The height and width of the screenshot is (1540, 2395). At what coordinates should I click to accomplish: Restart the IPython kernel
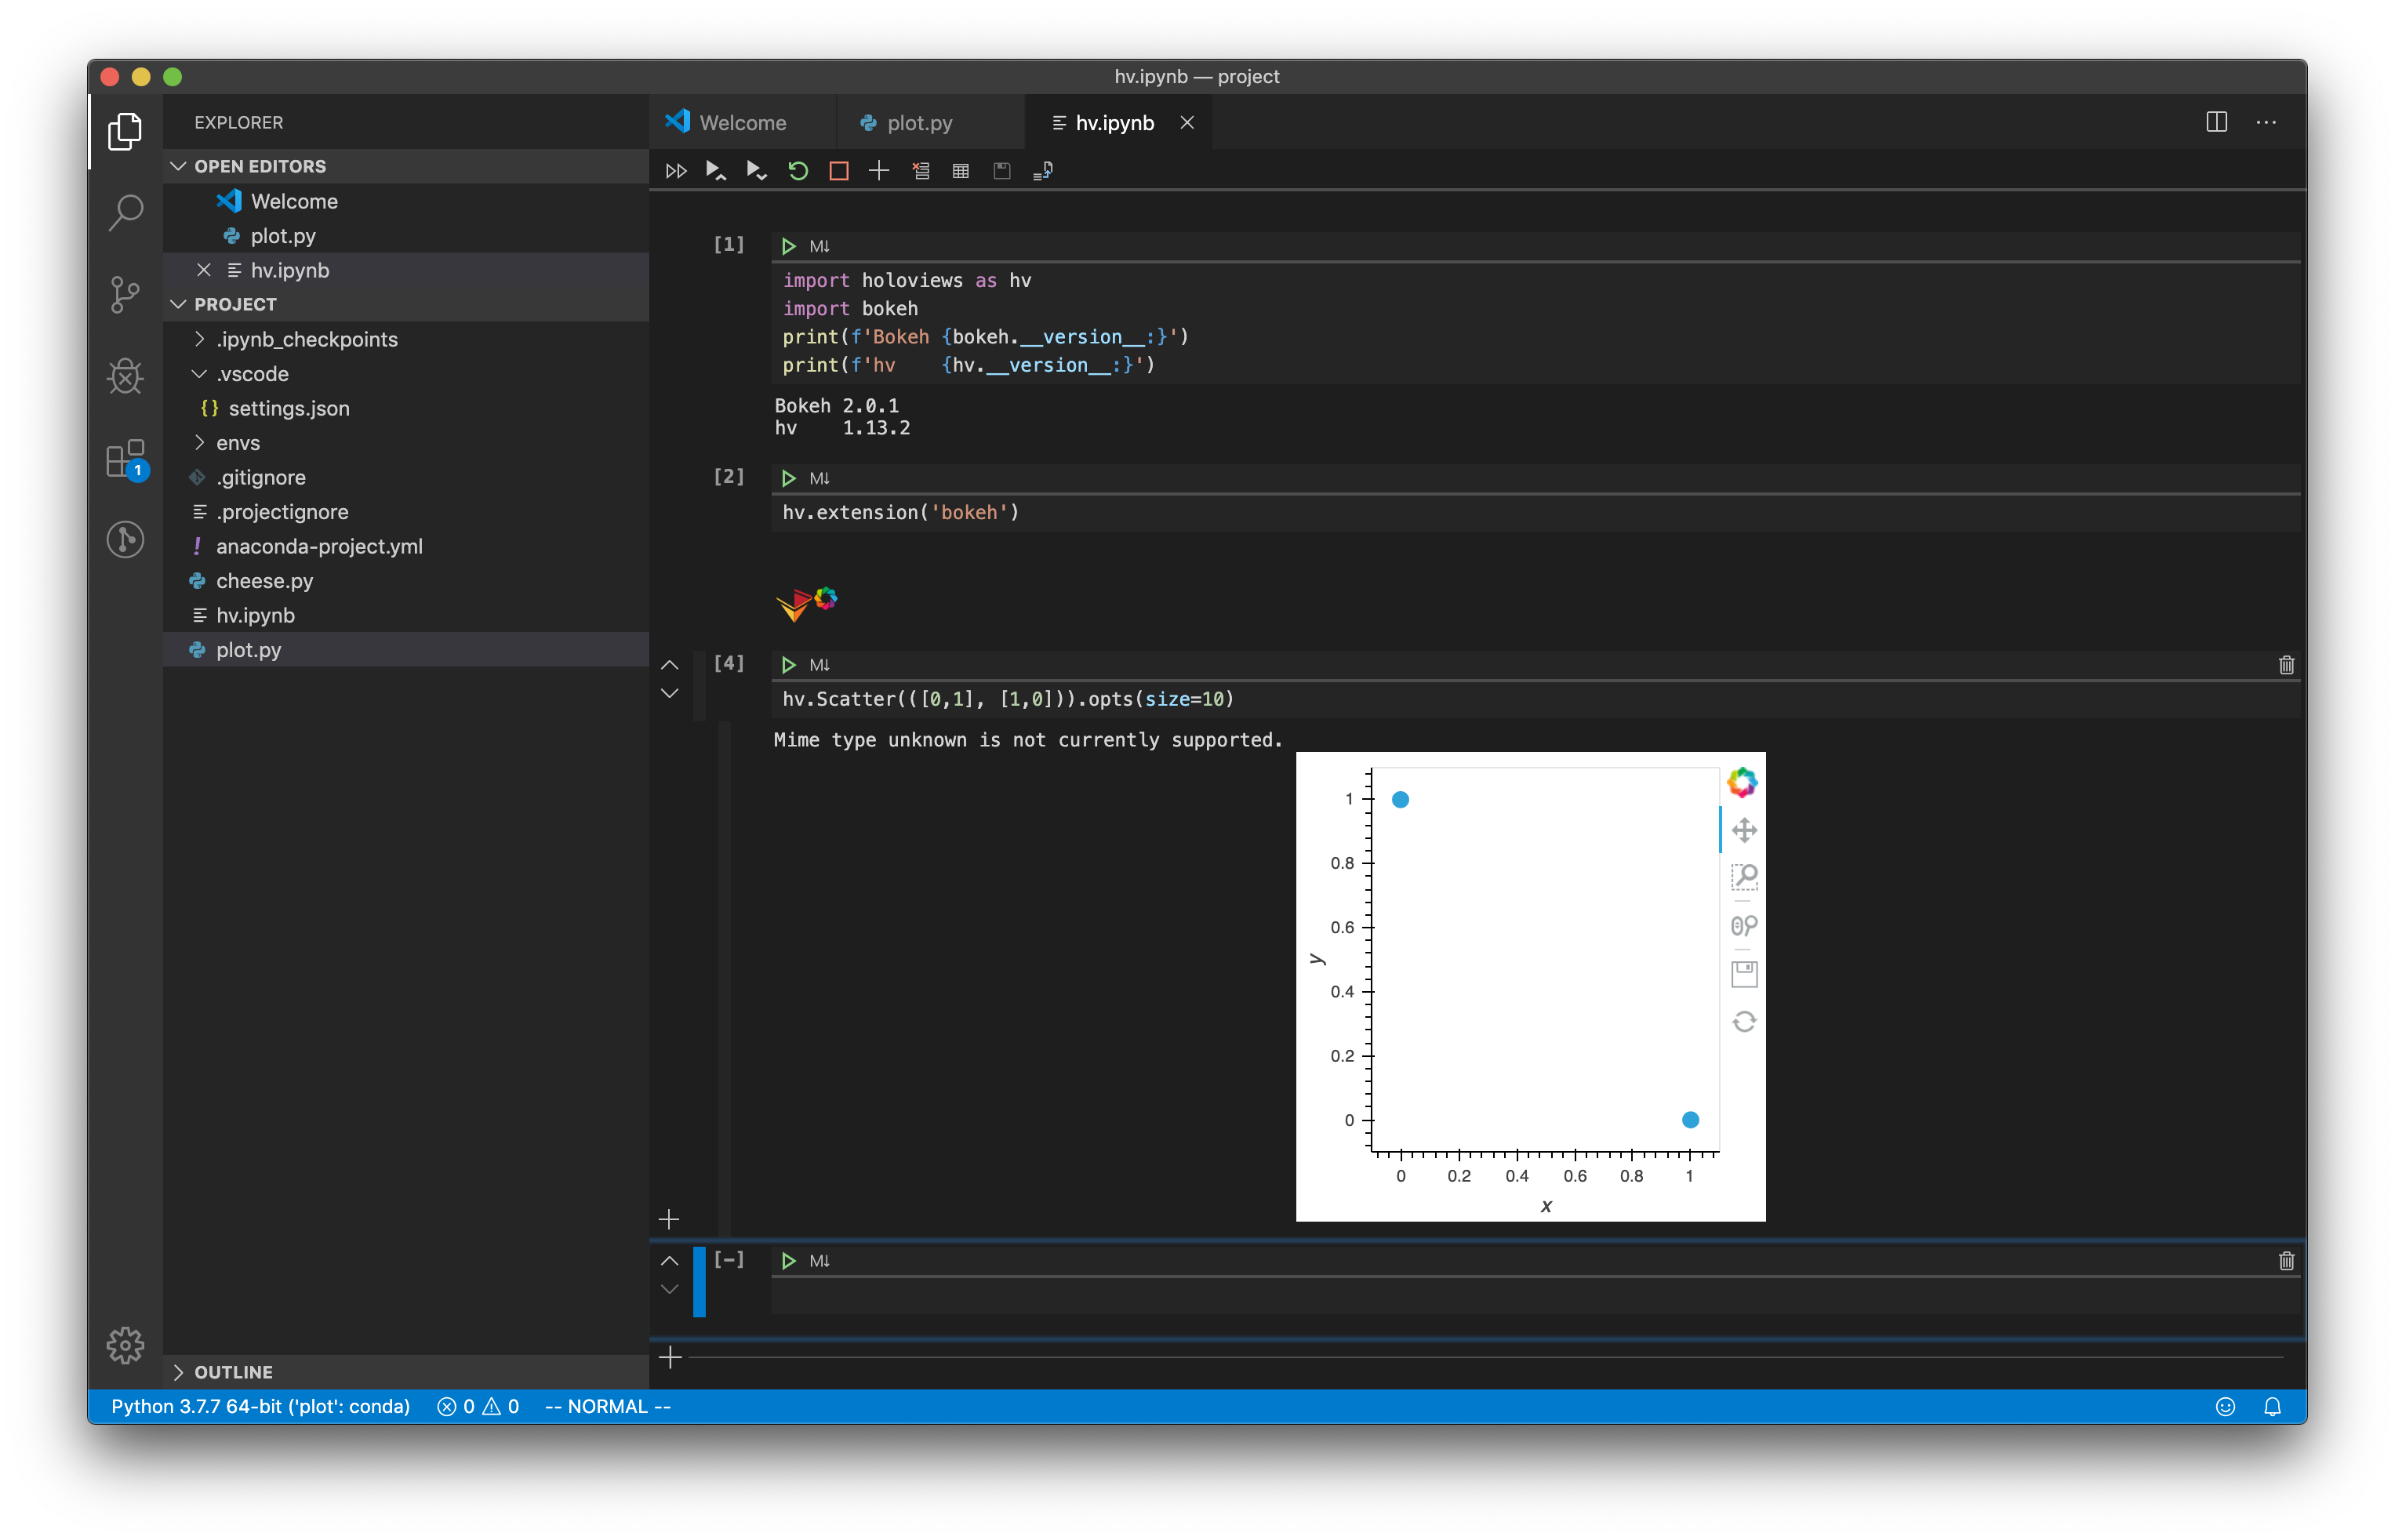coord(797,171)
